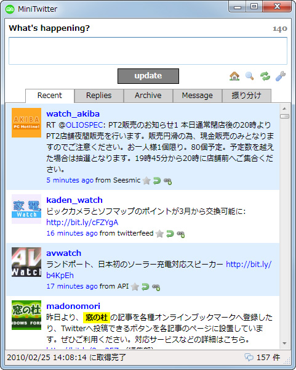Favorite the kaden_watch tweet with the star
This screenshot has height=370, width=296.
[159, 234]
